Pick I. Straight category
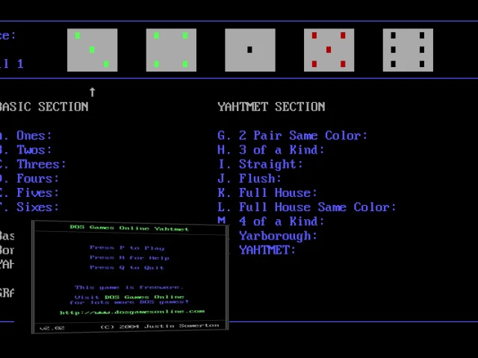The image size is (478, 358). [x=261, y=164]
